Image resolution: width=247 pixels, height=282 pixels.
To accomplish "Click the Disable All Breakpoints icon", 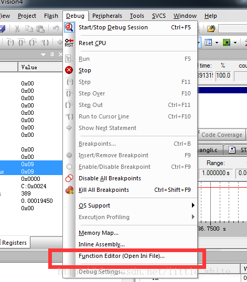I will point(69,178).
